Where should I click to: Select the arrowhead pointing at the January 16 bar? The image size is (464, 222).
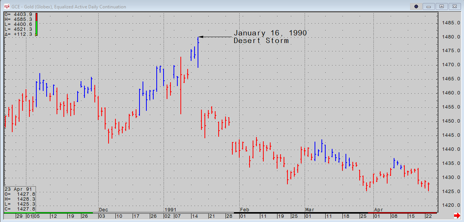[200, 37]
